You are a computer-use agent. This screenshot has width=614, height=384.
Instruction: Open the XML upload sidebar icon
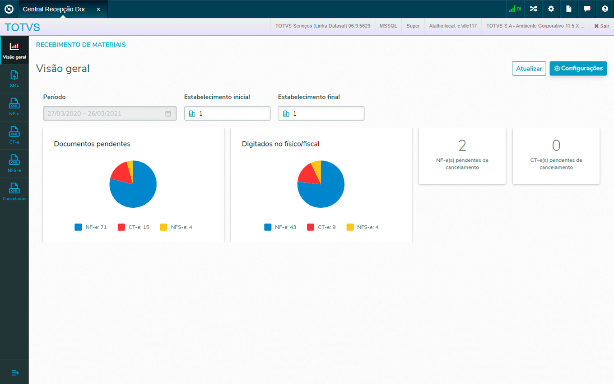(14, 78)
